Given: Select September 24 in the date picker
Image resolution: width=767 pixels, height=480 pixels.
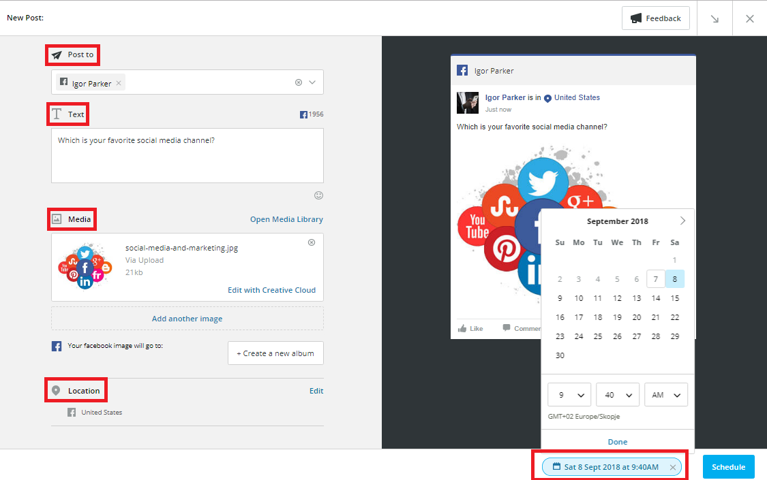Looking at the screenshot, I should [x=579, y=336].
